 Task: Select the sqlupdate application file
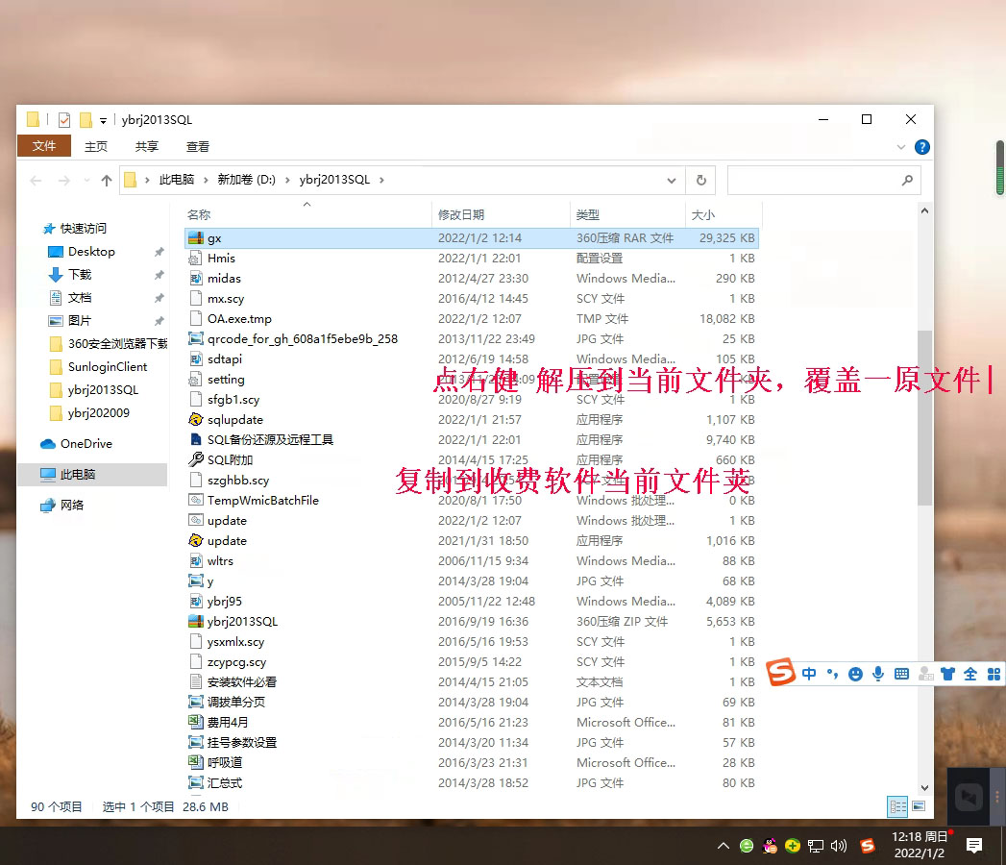coord(234,419)
